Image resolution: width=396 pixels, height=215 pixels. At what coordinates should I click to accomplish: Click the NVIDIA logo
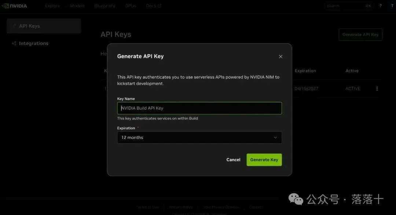click(14, 6)
